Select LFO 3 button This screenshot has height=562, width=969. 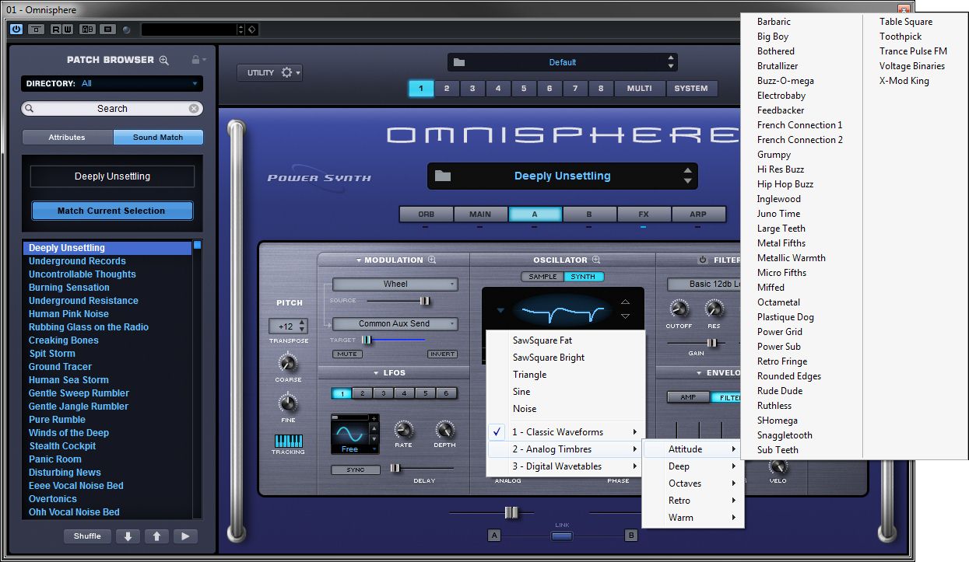(383, 394)
